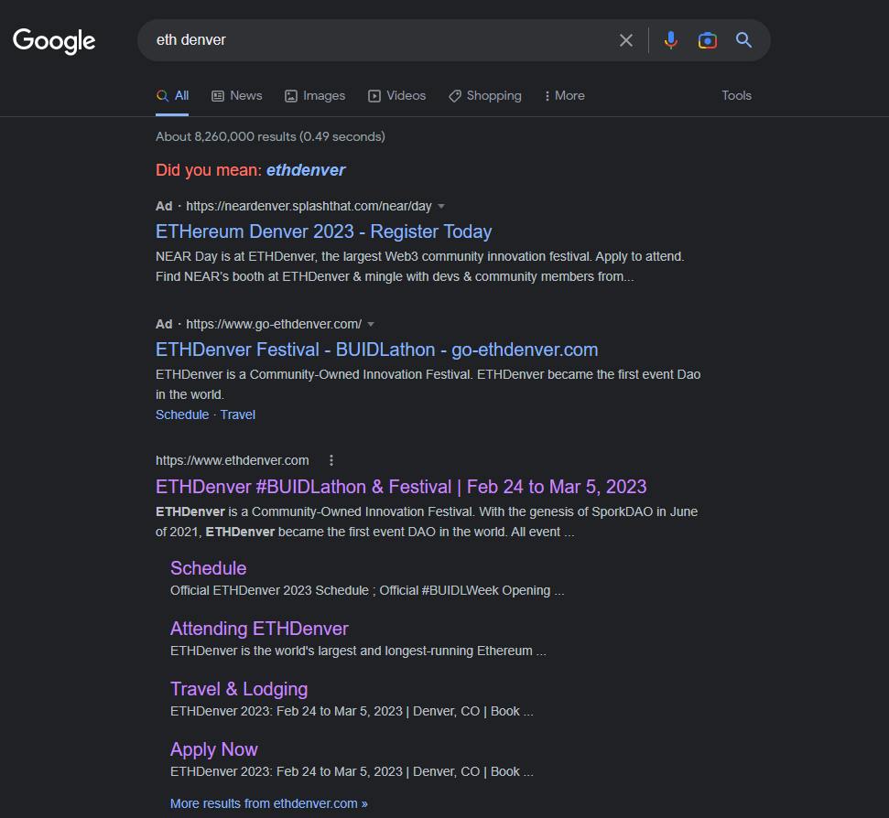Open the More search filters menu
Viewport: 889px width, 818px height.
point(564,95)
